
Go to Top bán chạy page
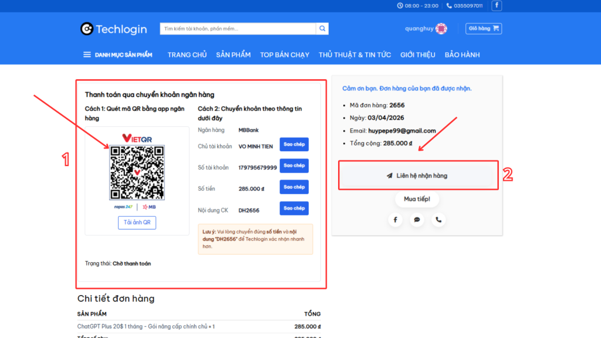click(285, 55)
